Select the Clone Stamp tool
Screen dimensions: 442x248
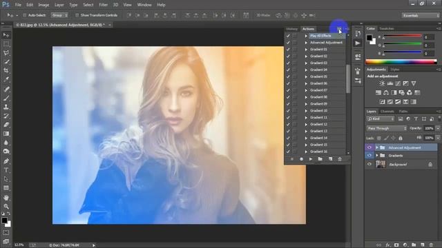[6, 107]
